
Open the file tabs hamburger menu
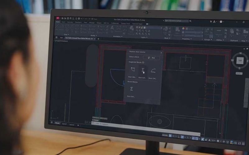pos(56,37)
